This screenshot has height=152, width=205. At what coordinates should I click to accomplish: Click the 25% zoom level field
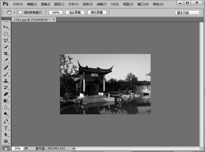pyautogui.click(x=17, y=148)
